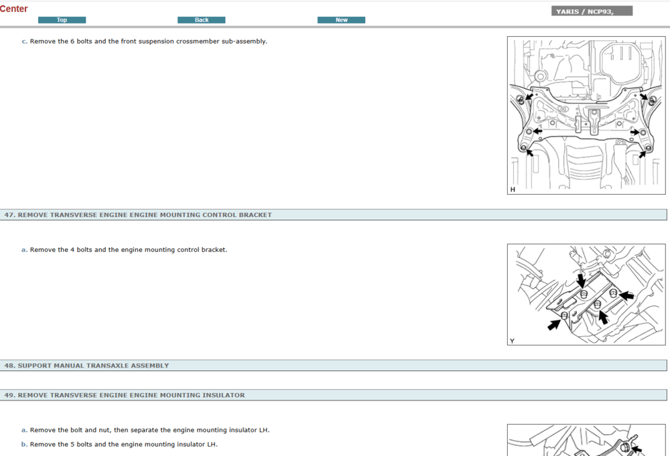Click section 47 header text to jump there
Screen dimensions: 670x456
(138, 214)
